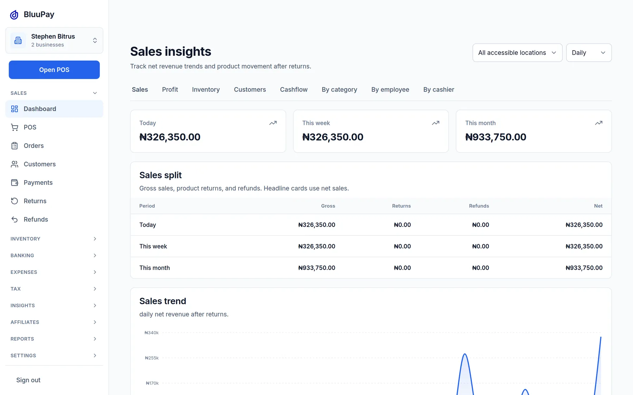Expand the EXPENSES sidebar section
Image resolution: width=633 pixels, height=395 pixels.
[x=54, y=272]
